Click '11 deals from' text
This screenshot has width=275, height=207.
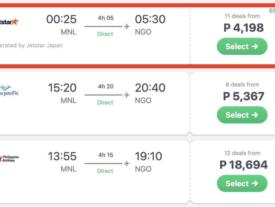242,16
